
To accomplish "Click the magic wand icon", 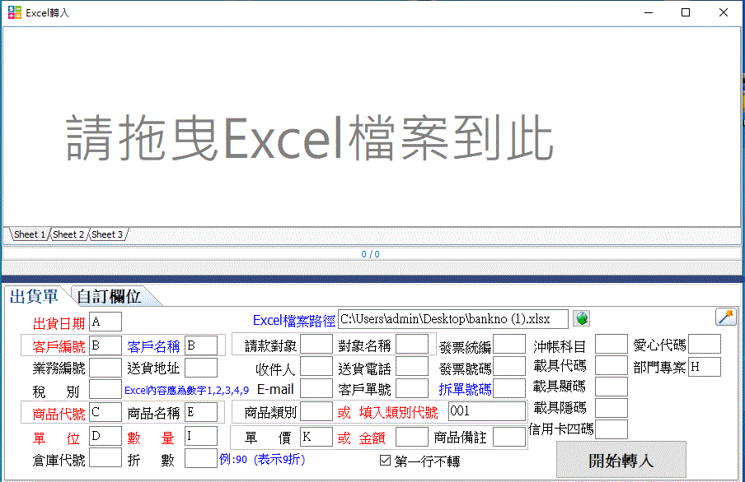I will point(725,317).
